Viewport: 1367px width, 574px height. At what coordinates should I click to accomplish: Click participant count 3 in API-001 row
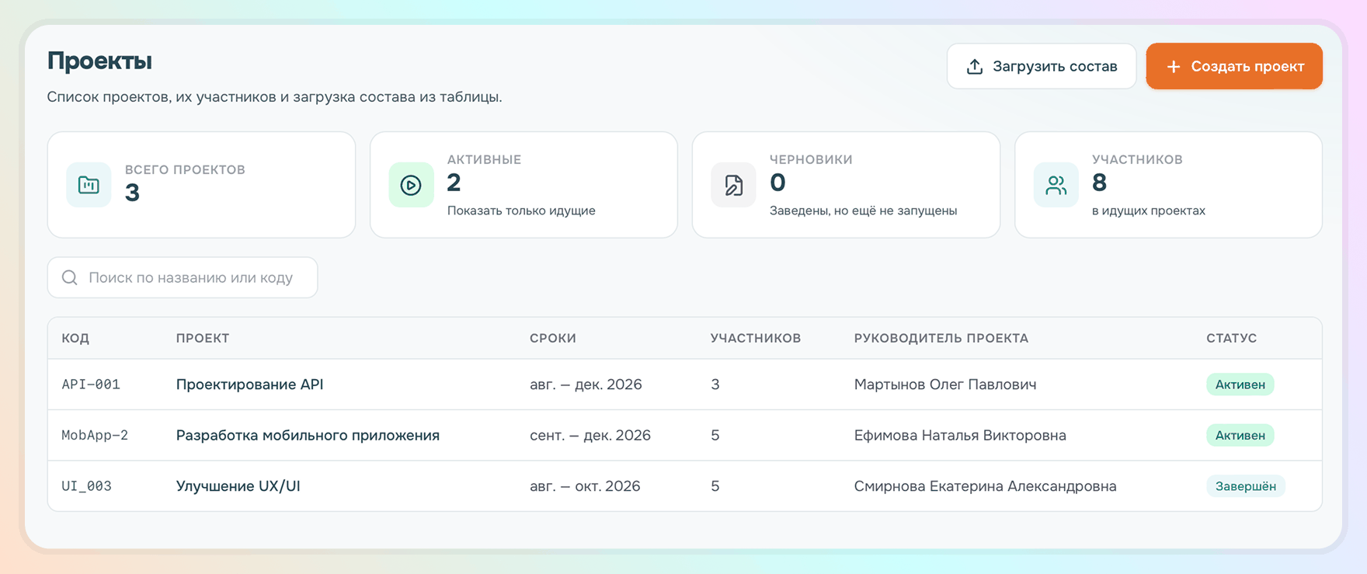(x=715, y=384)
